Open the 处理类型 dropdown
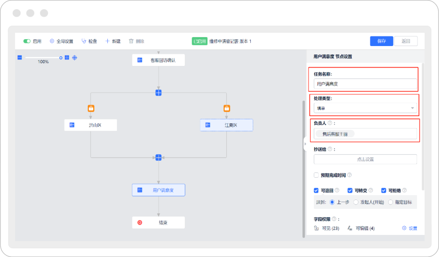439x257 pixels. coord(365,108)
